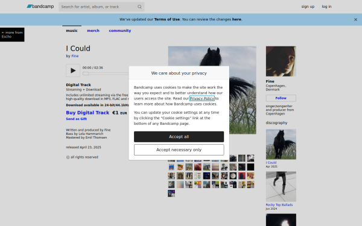
Task: Open the Rocky Top Ballads link
Action: (279, 205)
